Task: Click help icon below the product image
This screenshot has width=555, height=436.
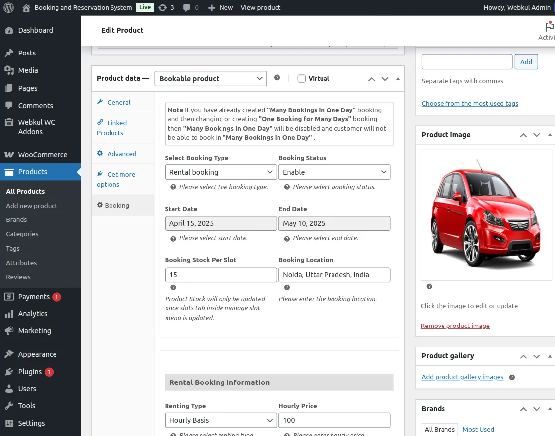Action: point(429,286)
